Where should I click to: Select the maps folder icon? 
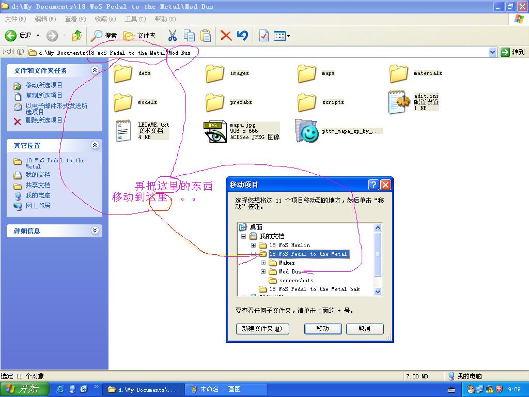click(x=307, y=74)
